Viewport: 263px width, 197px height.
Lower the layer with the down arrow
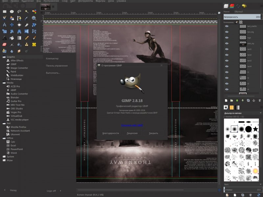(x=243, y=100)
